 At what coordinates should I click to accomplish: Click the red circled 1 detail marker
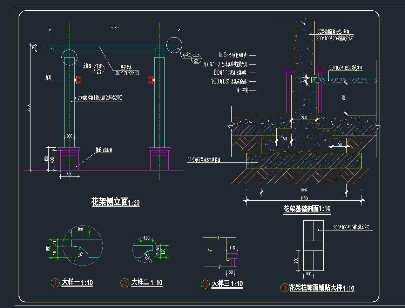click(55, 282)
